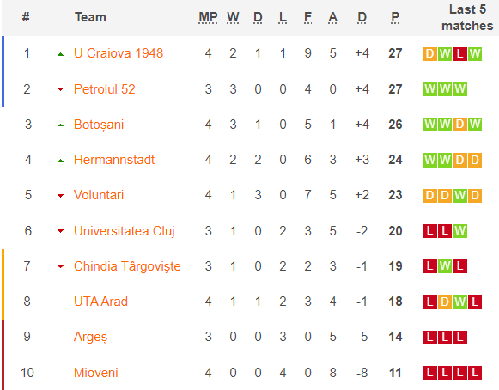Click the red down arrow beside Voluntari
Screen dimensions: 499x390
[x=60, y=196]
